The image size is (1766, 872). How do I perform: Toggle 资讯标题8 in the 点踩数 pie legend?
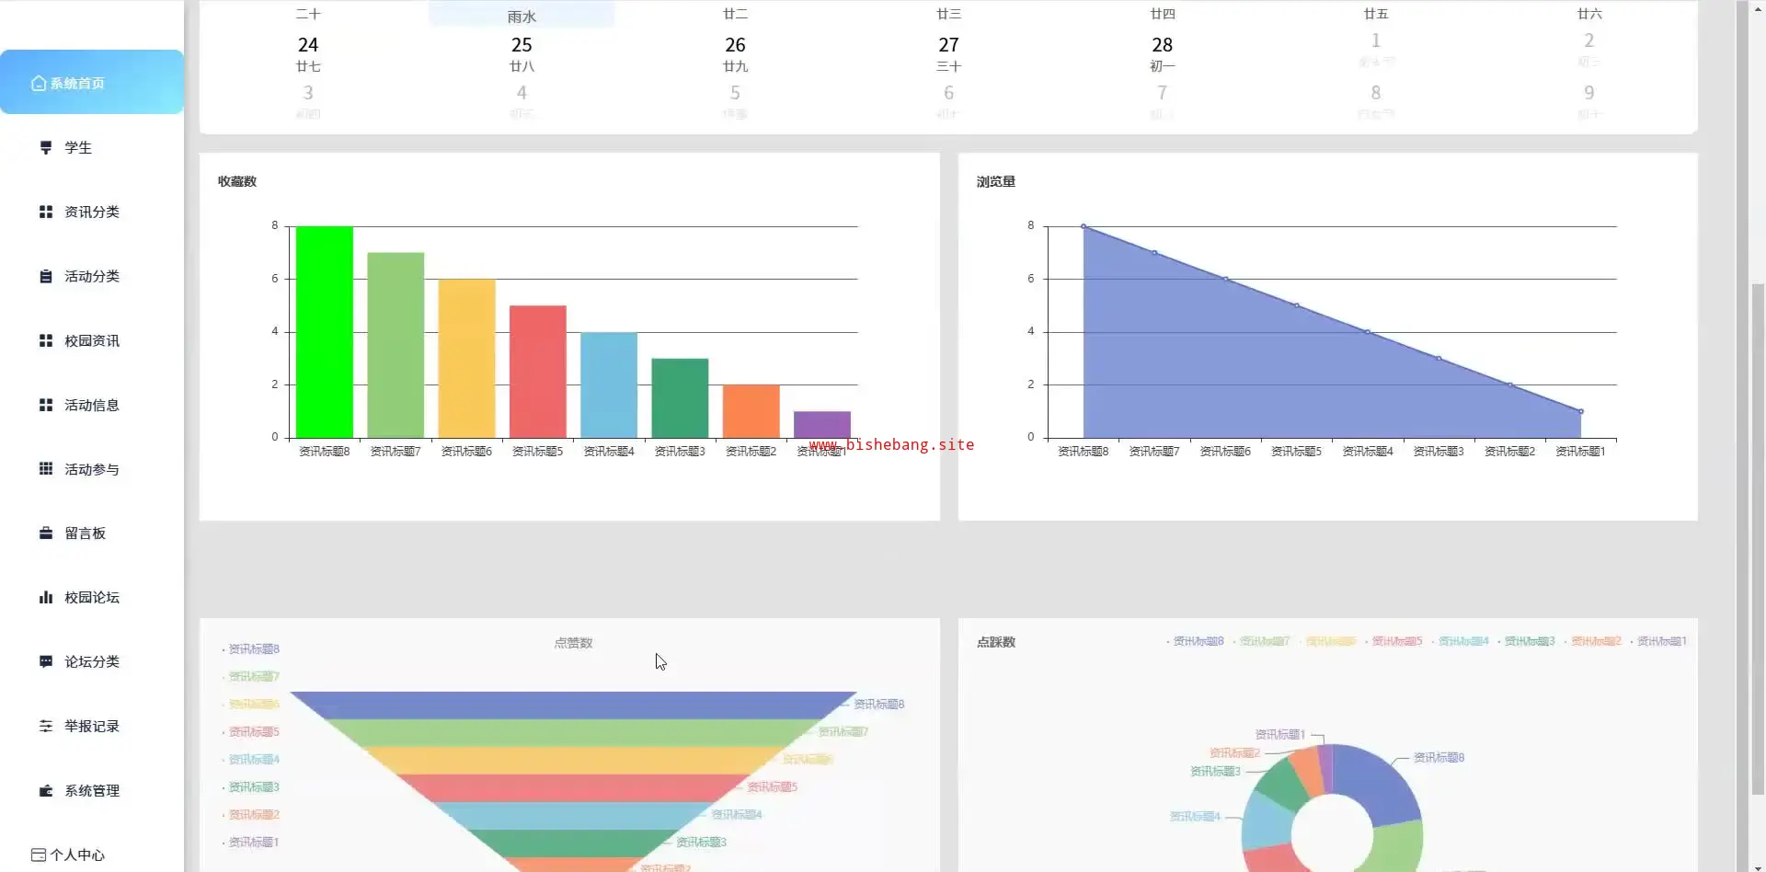1196,641
